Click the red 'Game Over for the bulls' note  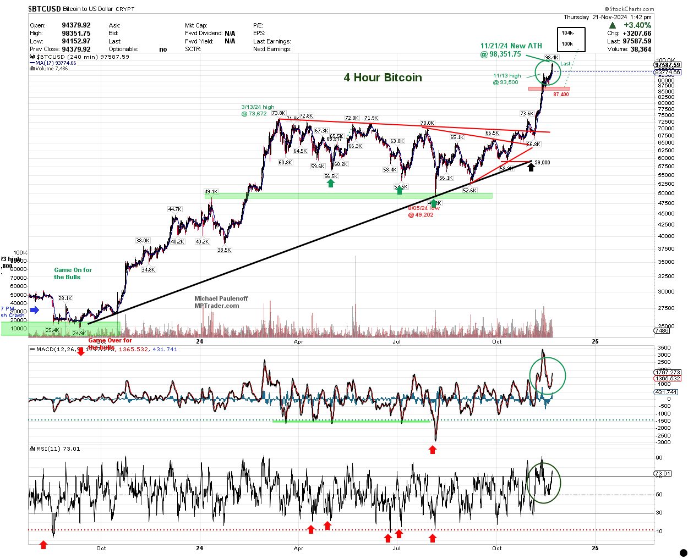click(x=110, y=344)
